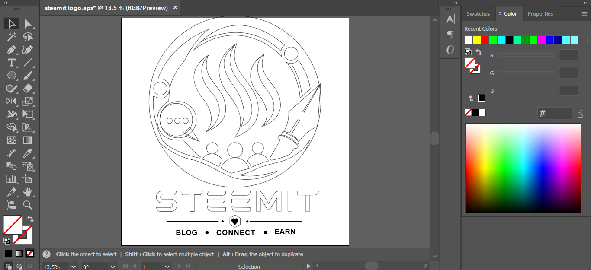
Task: Close the steemit logo.eps document tab
Action: pos(175,8)
